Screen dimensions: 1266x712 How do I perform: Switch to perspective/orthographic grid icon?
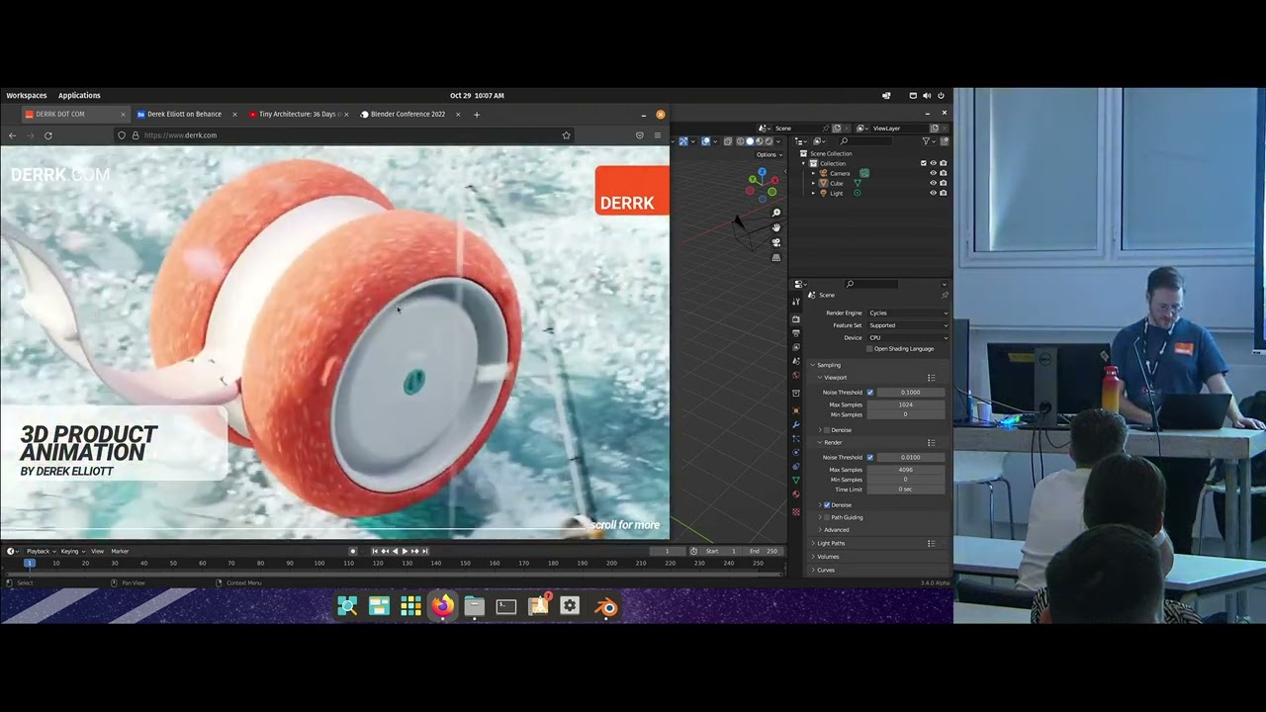(776, 257)
